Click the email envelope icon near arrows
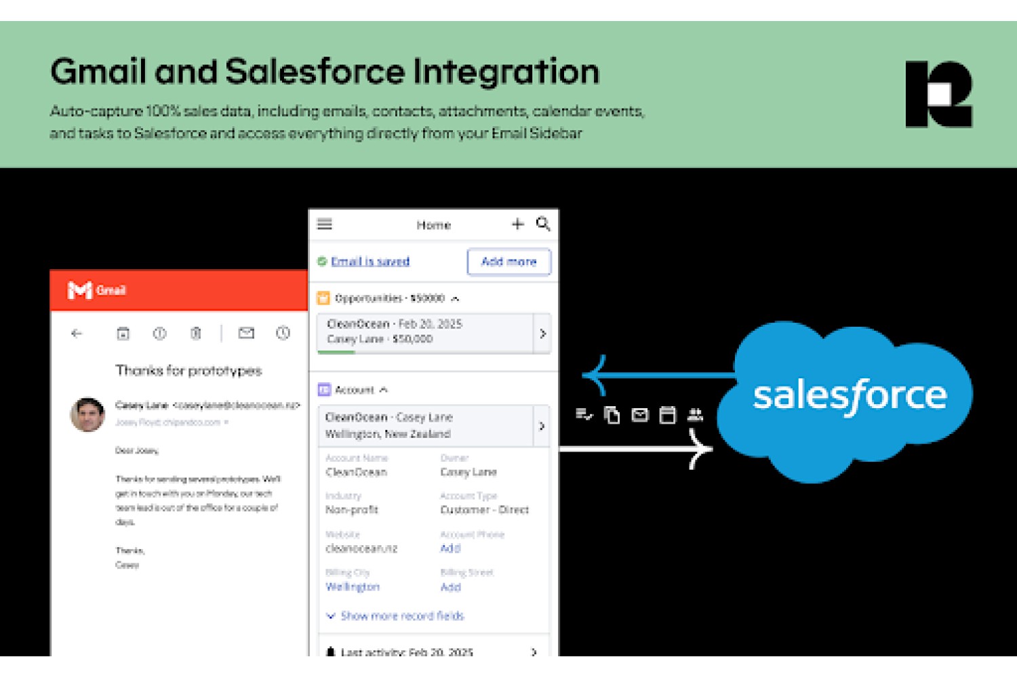 (x=639, y=414)
